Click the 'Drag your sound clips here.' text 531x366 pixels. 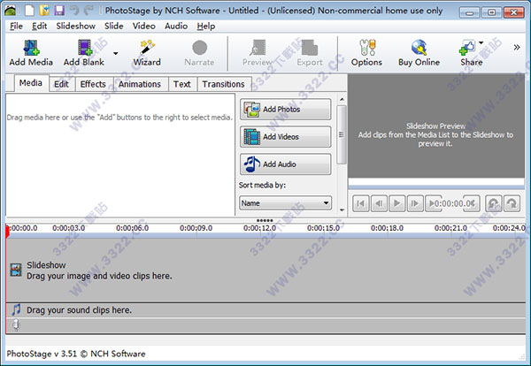pos(80,309)
